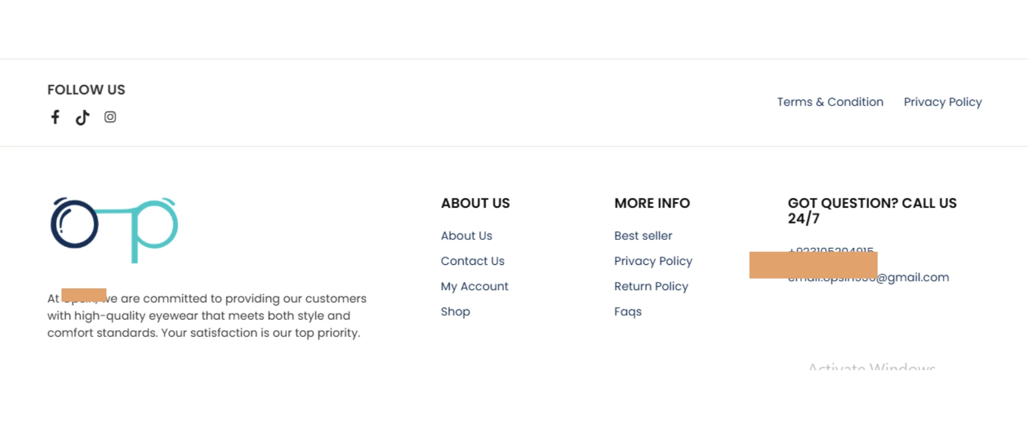This screenshot has width=1028, height=428.
Task: Click the eyeglasses brand logo
Action: pos(114,230)
